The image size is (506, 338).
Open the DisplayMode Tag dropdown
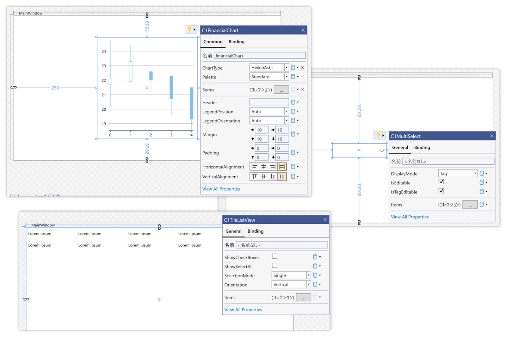[475, 173]
